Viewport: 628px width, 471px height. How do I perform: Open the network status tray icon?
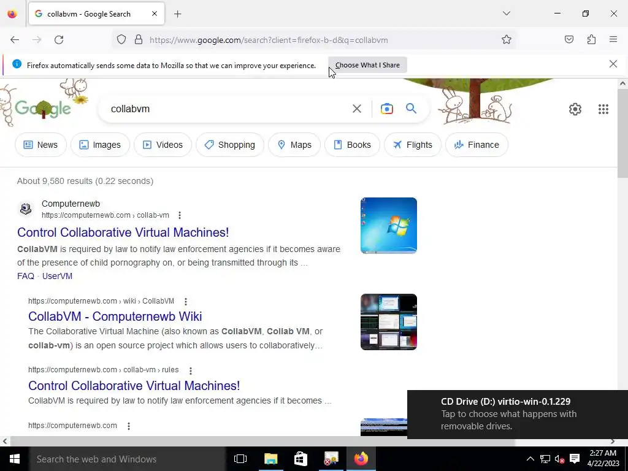pyautogui.click(x=545, y=459)
